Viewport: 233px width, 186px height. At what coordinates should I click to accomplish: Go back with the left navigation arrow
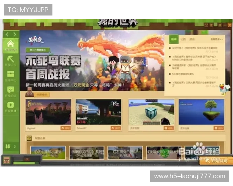[7, 34]
